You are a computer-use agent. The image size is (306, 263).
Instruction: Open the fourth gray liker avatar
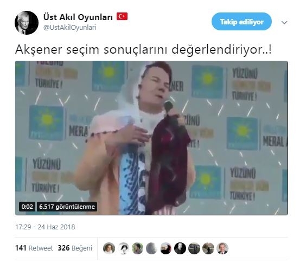click(151, 248)
